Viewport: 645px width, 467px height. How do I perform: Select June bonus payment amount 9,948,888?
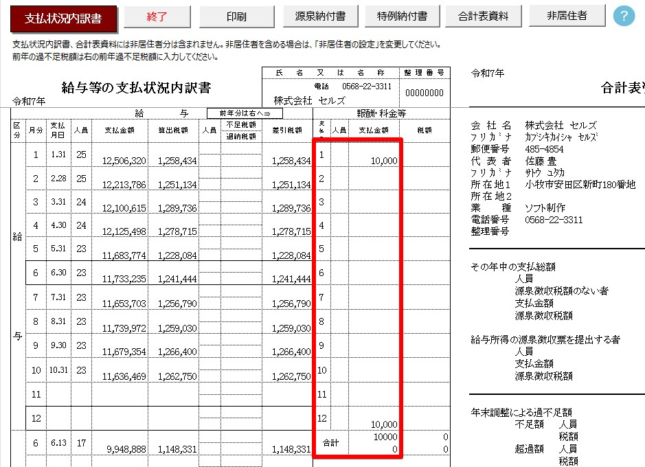(x=120, y=448)
